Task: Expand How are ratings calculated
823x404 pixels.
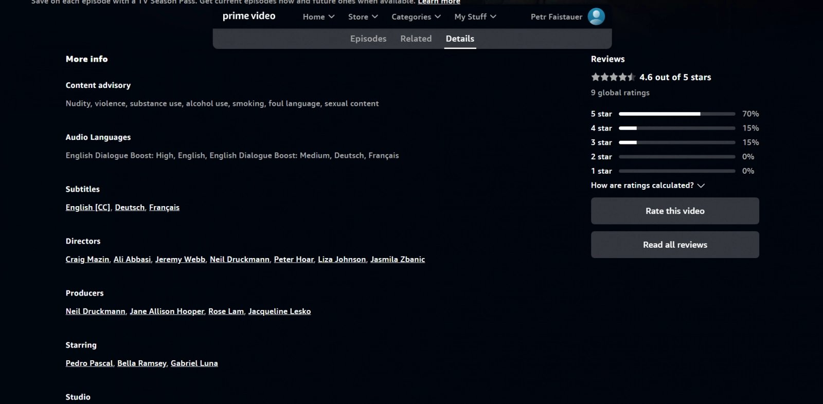Action: click(x=648, y=186)
